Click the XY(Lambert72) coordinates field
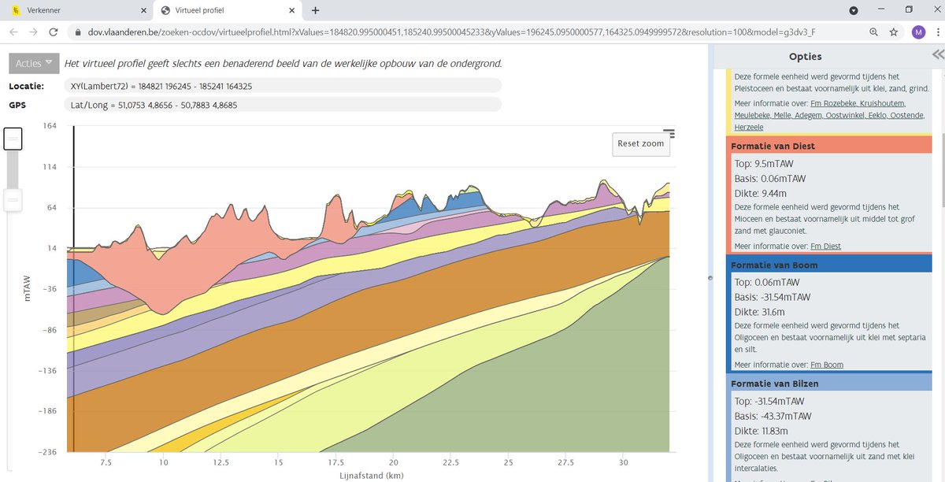 click(x=283, y=85)
